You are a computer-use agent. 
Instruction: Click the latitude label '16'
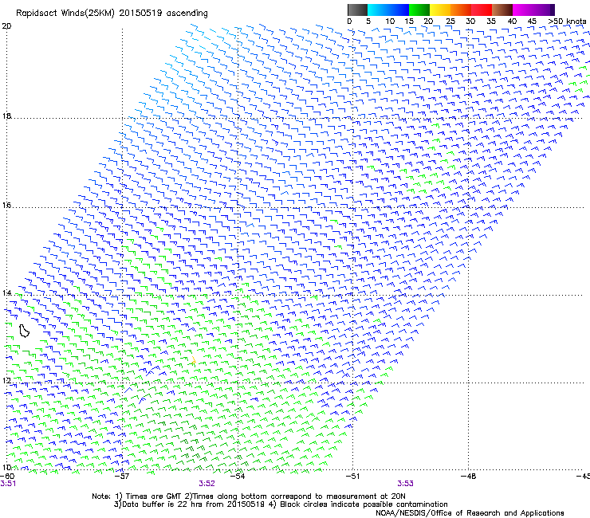pos(6,206)
